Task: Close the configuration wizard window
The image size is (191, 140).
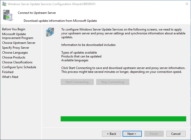Action: 187,4
